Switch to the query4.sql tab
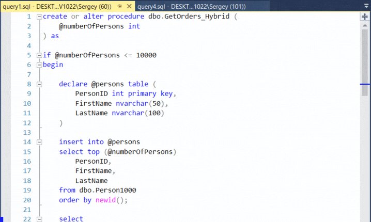Viewport: 371px width, 222px height. 192,6
